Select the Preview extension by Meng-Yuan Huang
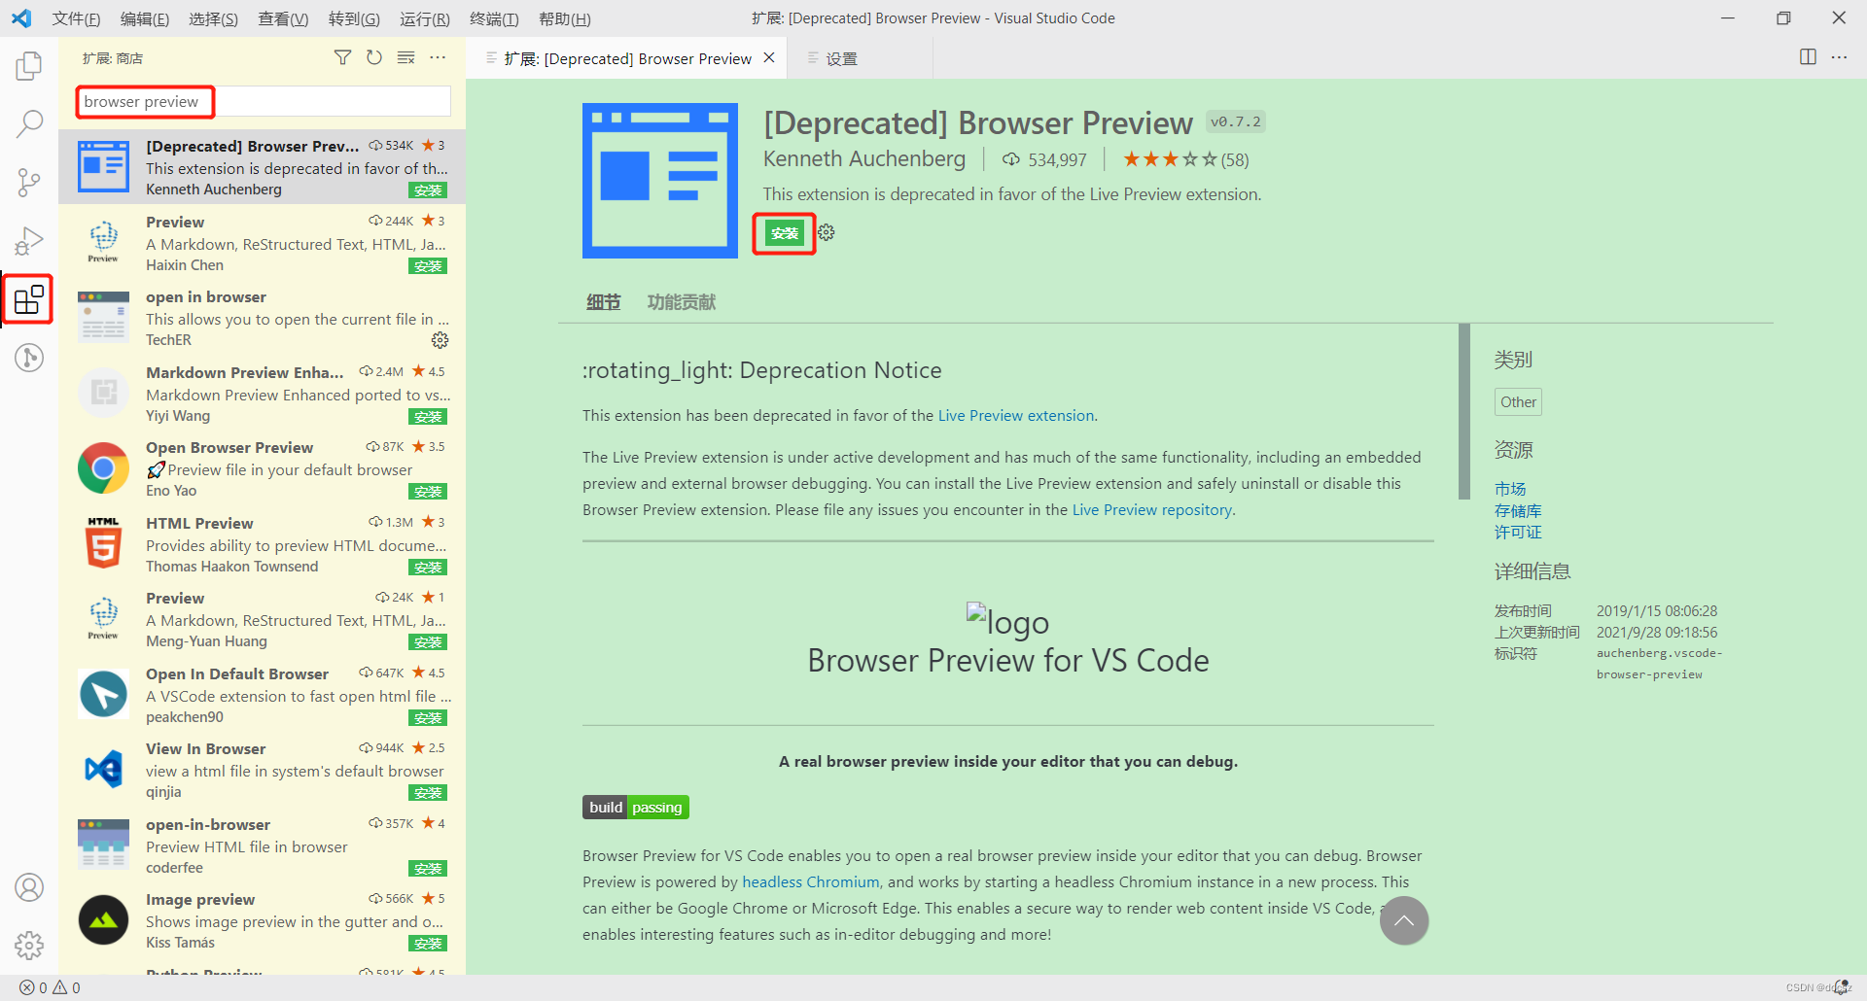The height and width of the screenshot is (1001, 1867). point(262,618)
